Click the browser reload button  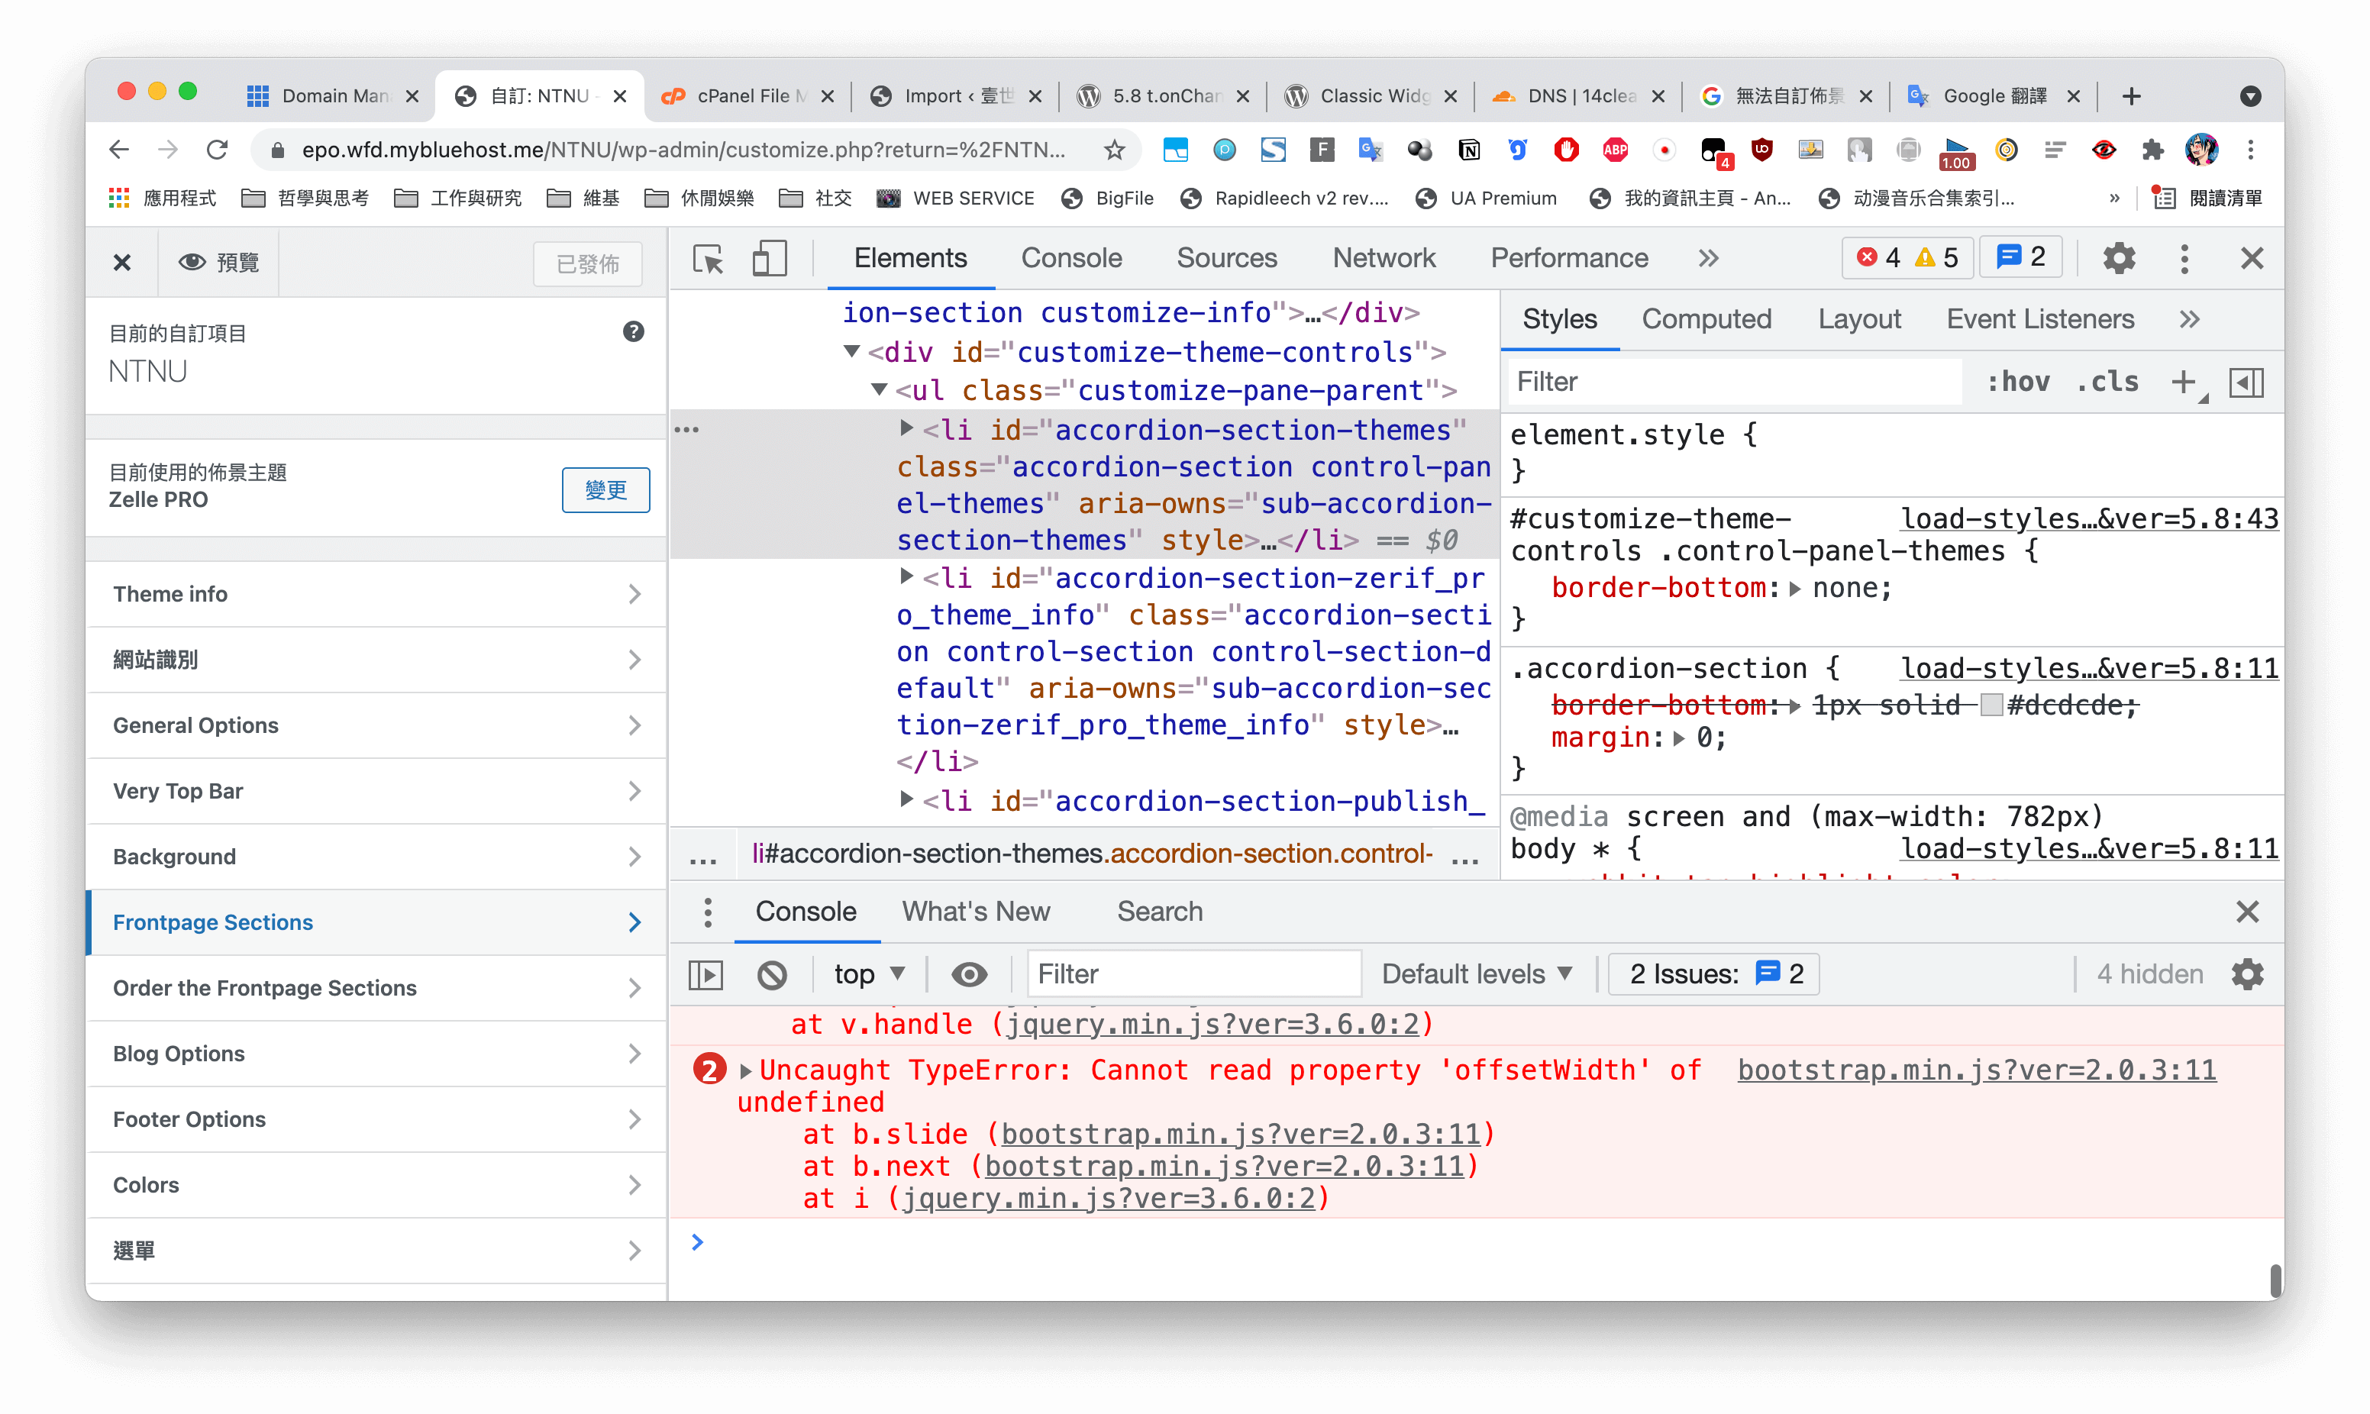tap(217, 150)
